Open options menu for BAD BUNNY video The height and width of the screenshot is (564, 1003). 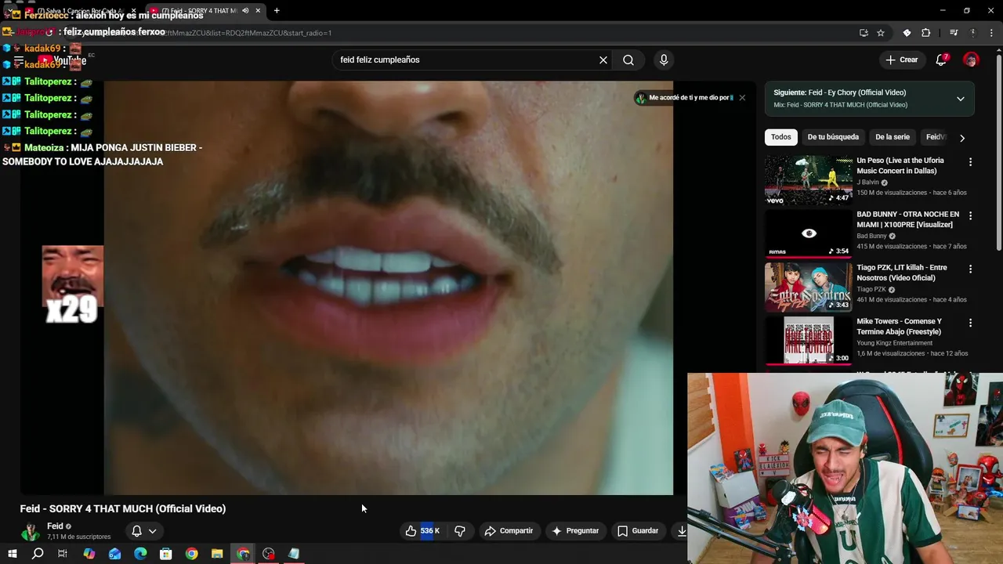coord(970,215)
